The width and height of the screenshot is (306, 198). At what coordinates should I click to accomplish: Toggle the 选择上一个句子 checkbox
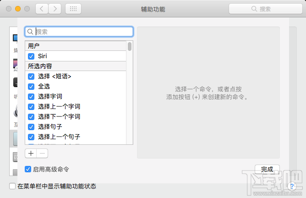31,137
